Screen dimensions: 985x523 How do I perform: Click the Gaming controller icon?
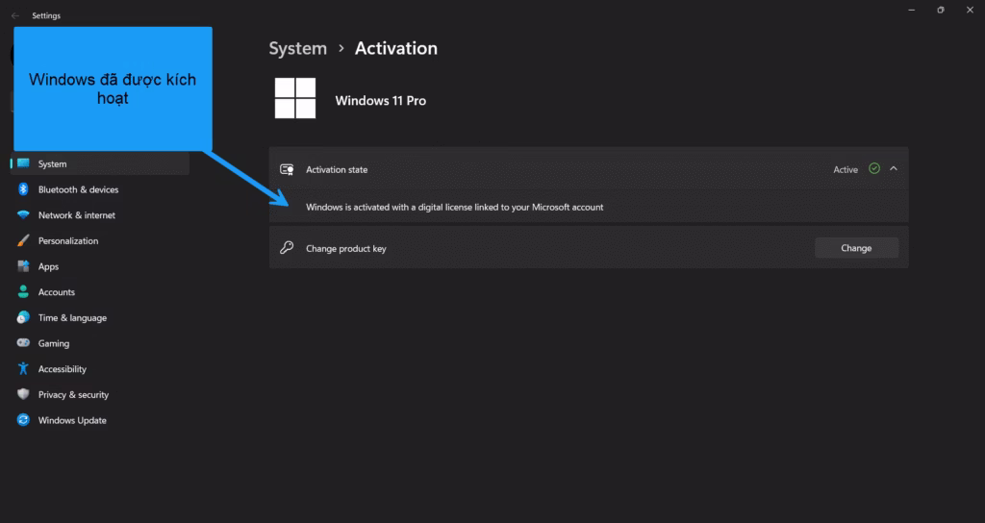(23, 343)
